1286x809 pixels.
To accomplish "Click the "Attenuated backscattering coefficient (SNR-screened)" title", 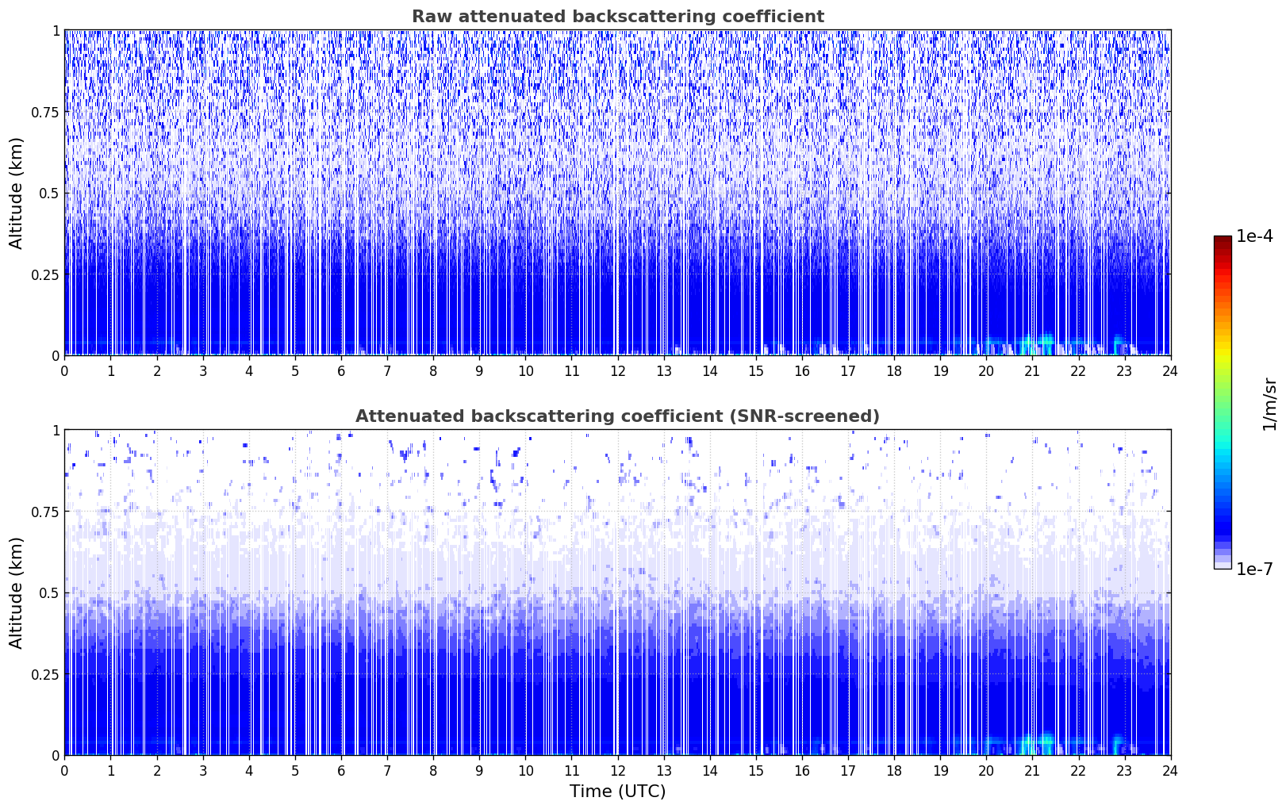I will tap(617, 416).
